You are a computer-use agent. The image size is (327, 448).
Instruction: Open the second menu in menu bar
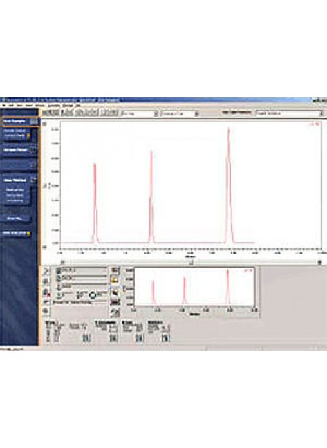pos(11,105)
